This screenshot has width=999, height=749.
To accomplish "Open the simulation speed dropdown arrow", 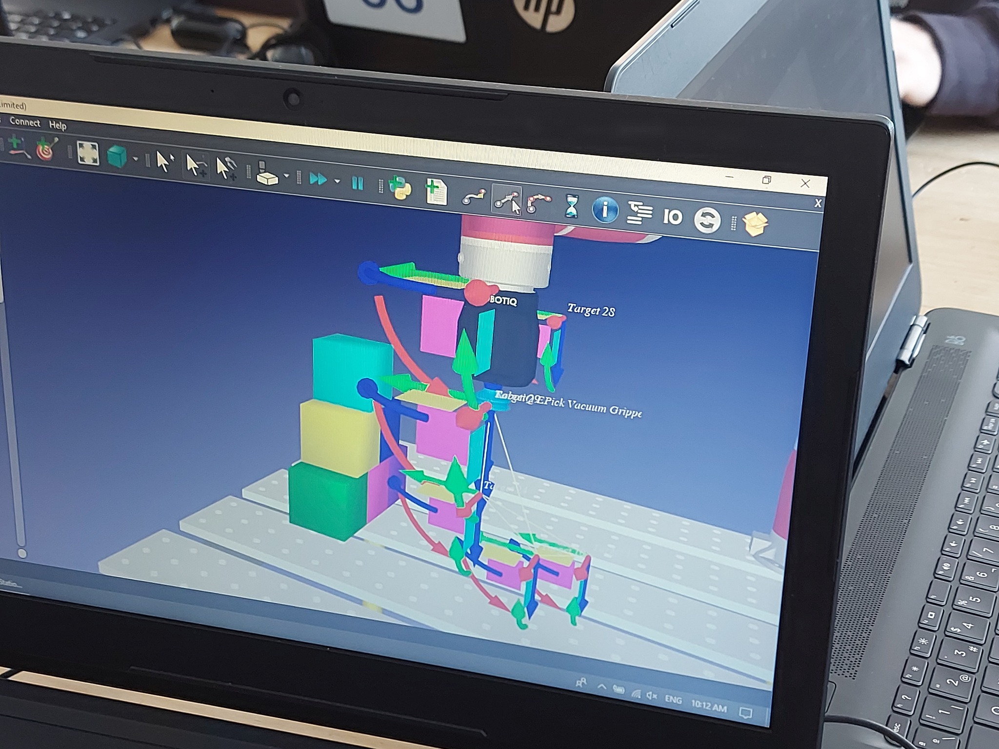I will click(337, 181).
